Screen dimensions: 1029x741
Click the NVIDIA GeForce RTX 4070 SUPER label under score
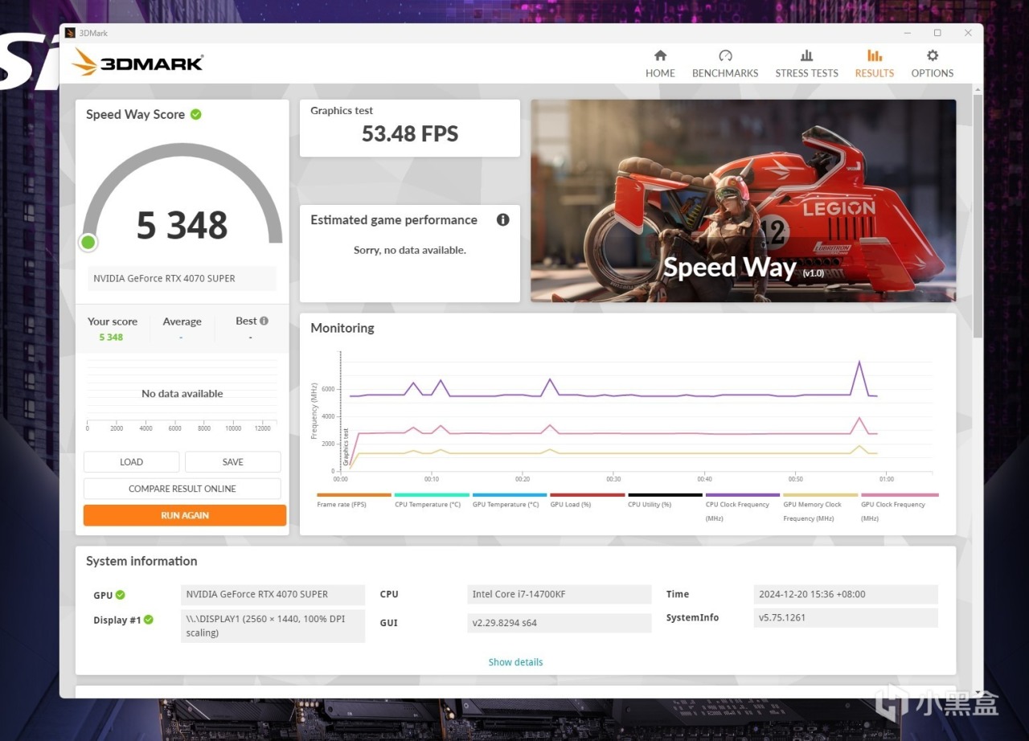pyautogui.click(x=182, y=278)
